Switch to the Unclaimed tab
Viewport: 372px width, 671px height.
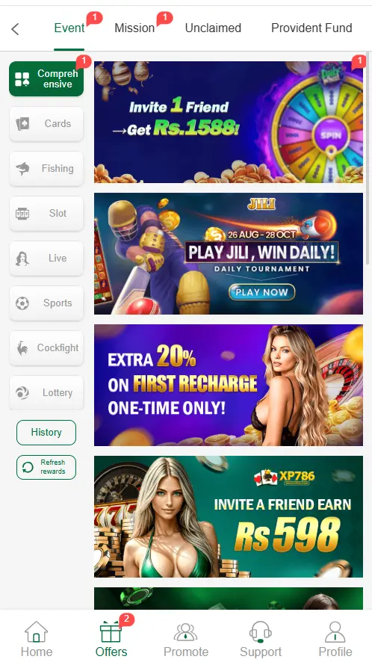213,28
